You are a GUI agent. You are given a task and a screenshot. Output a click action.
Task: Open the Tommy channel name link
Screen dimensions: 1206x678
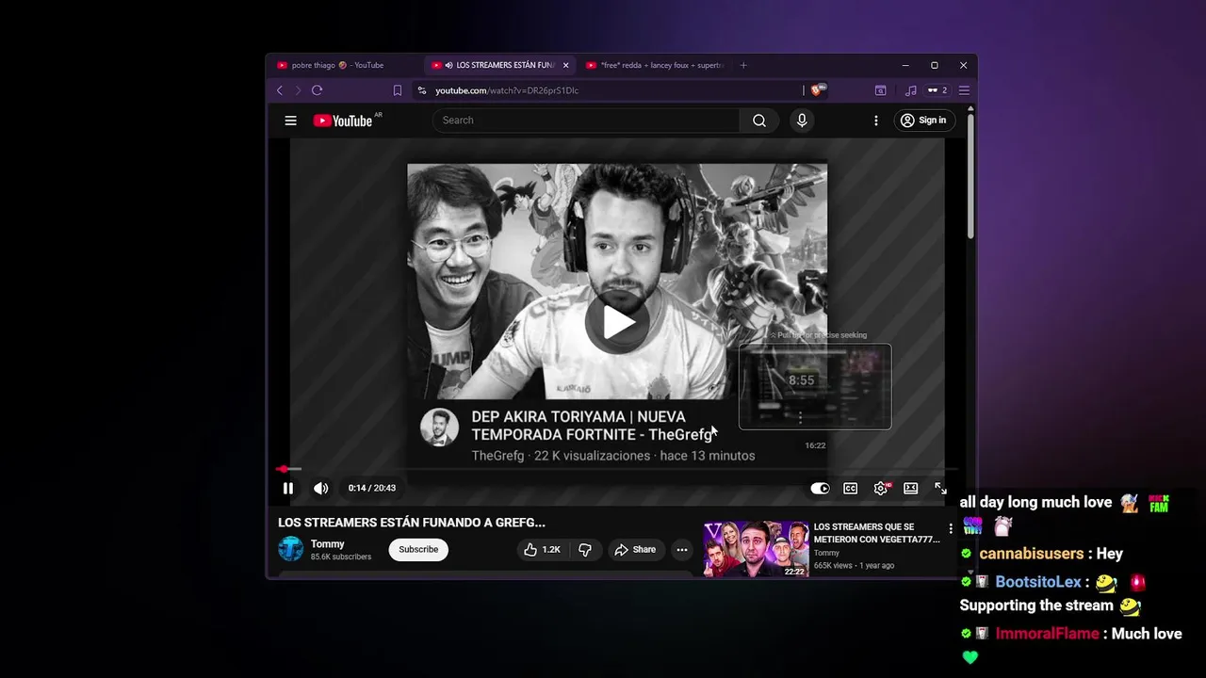(328, 544)
